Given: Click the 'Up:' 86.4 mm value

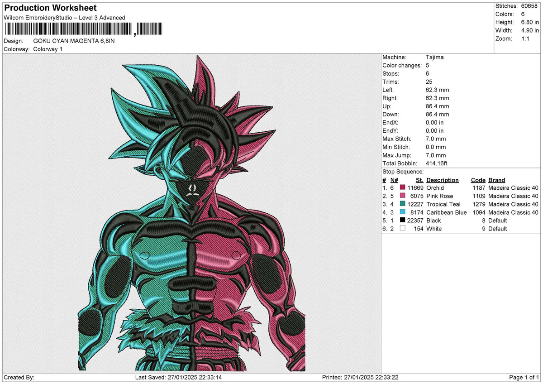Looking at the screenshot, I should [438, 106].
